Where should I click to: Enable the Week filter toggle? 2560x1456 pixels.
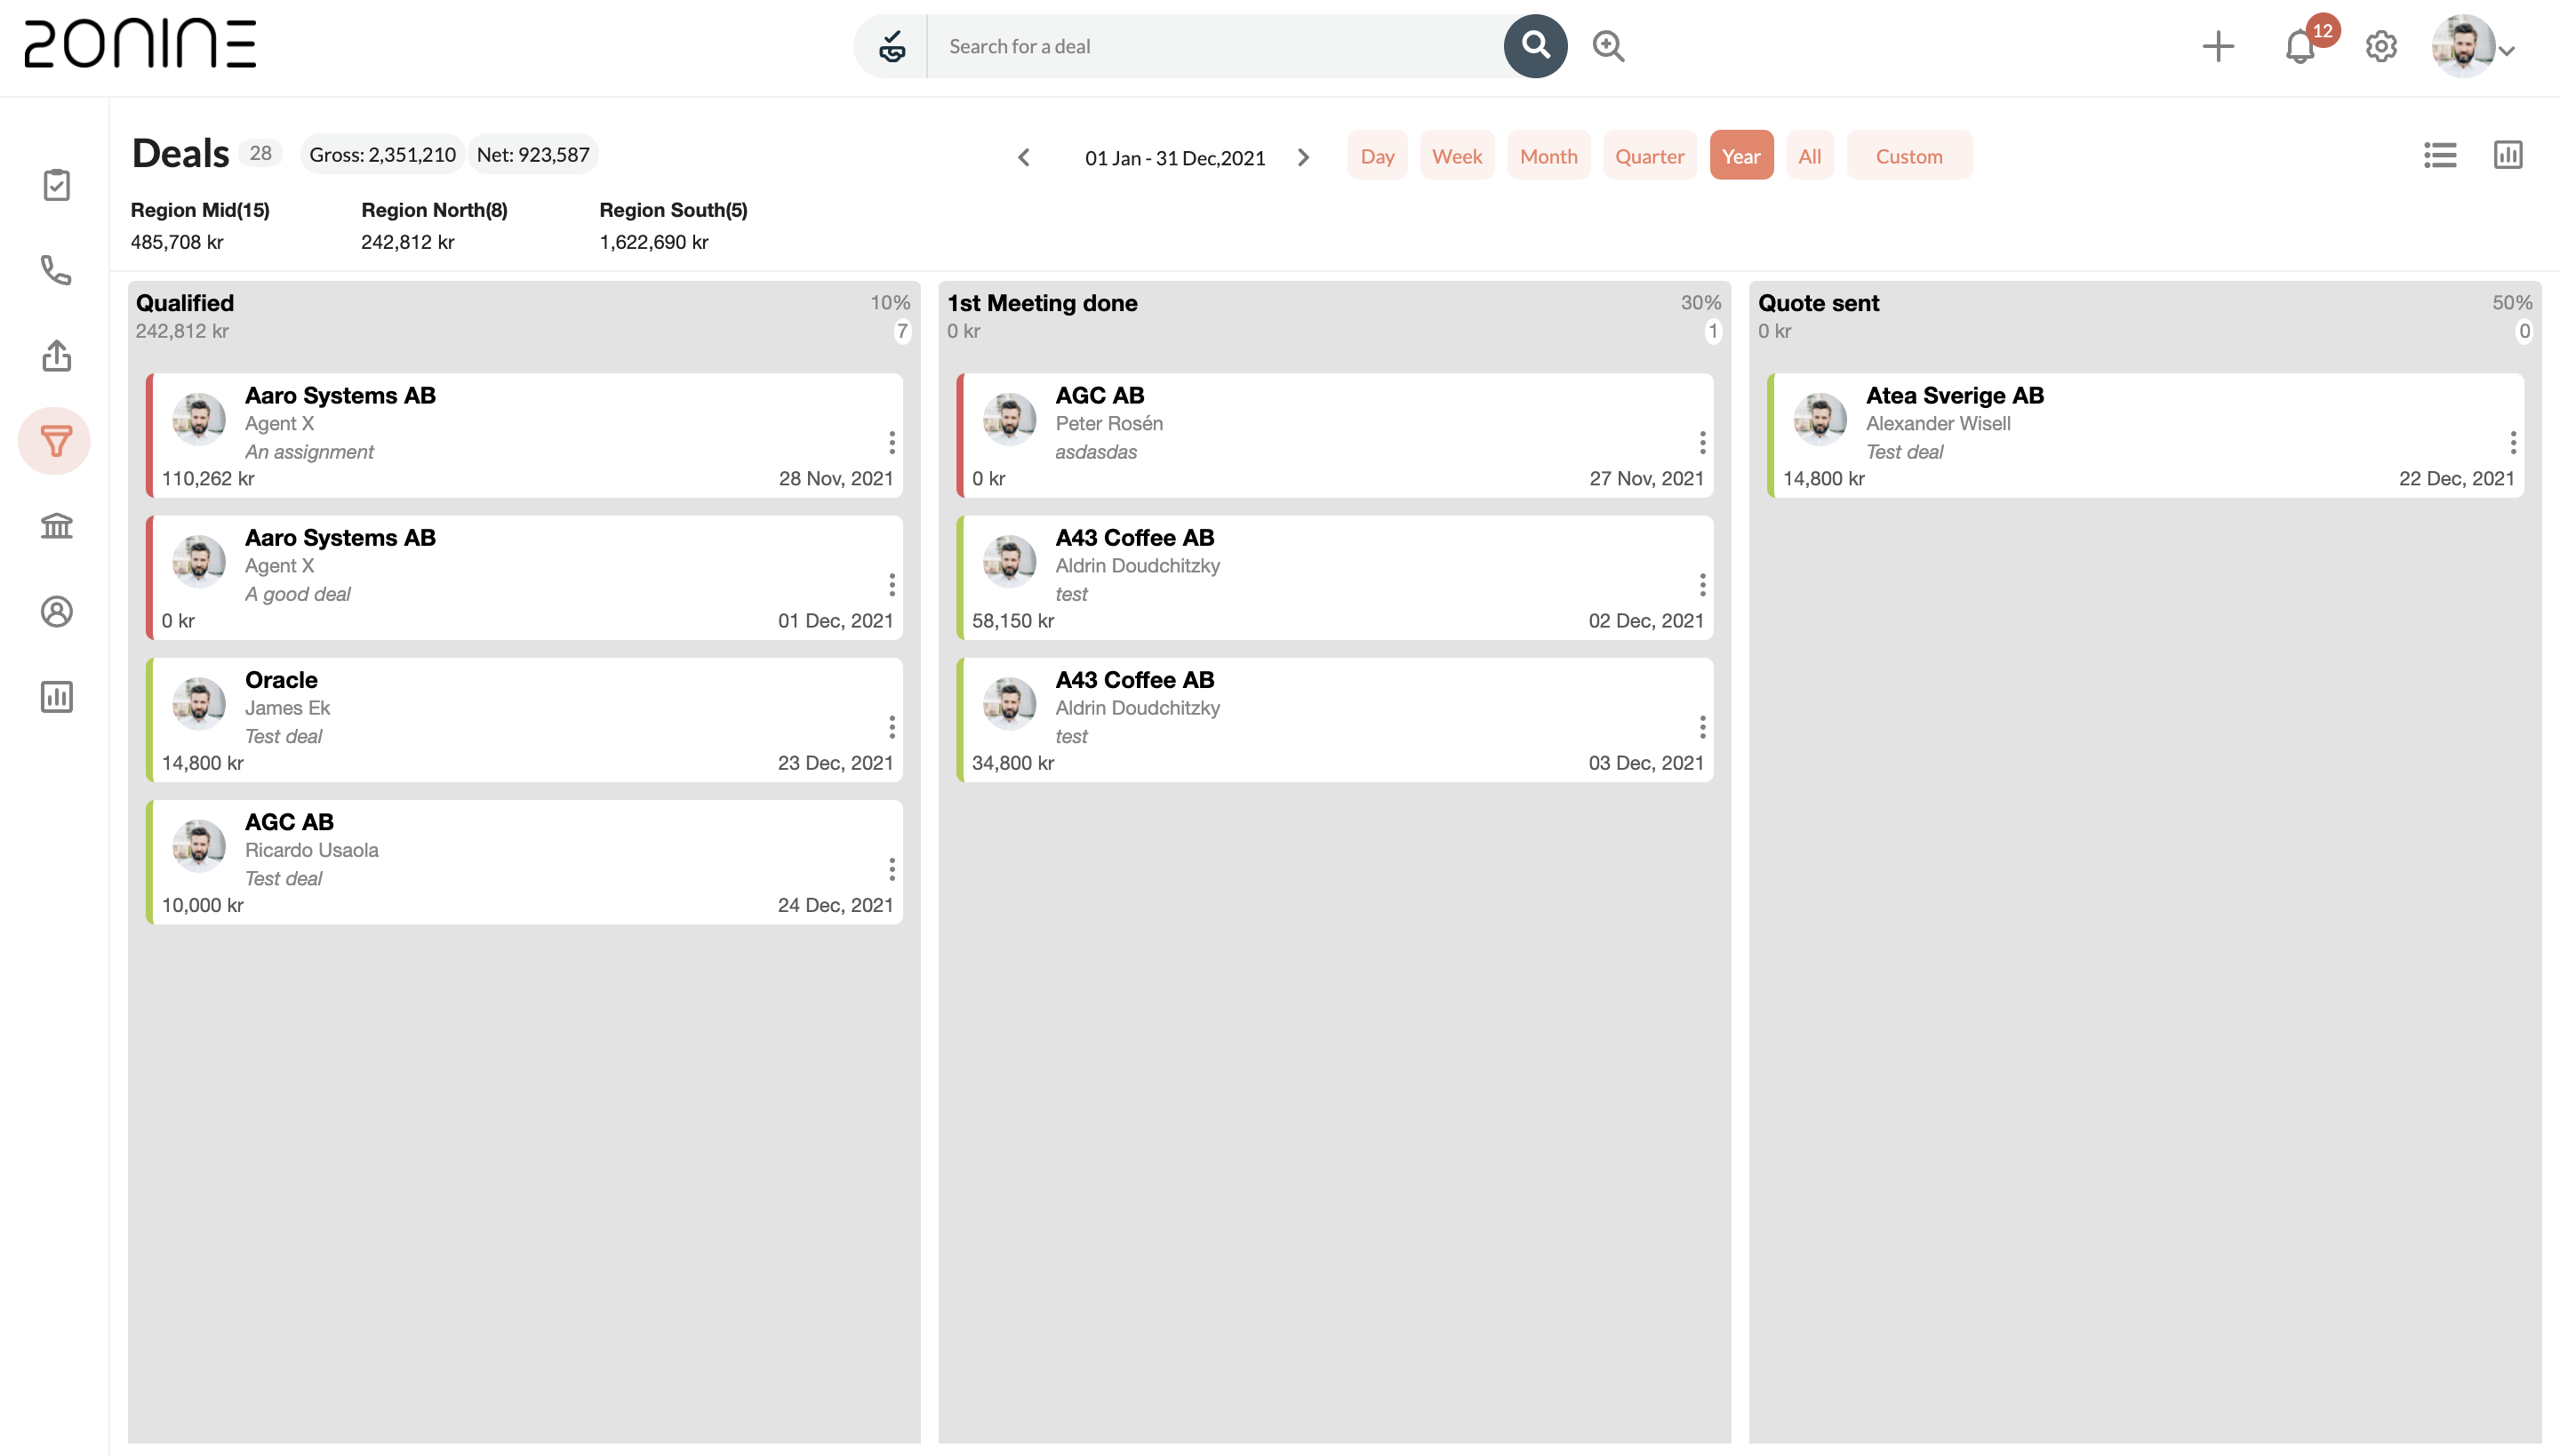(1456, 156)
